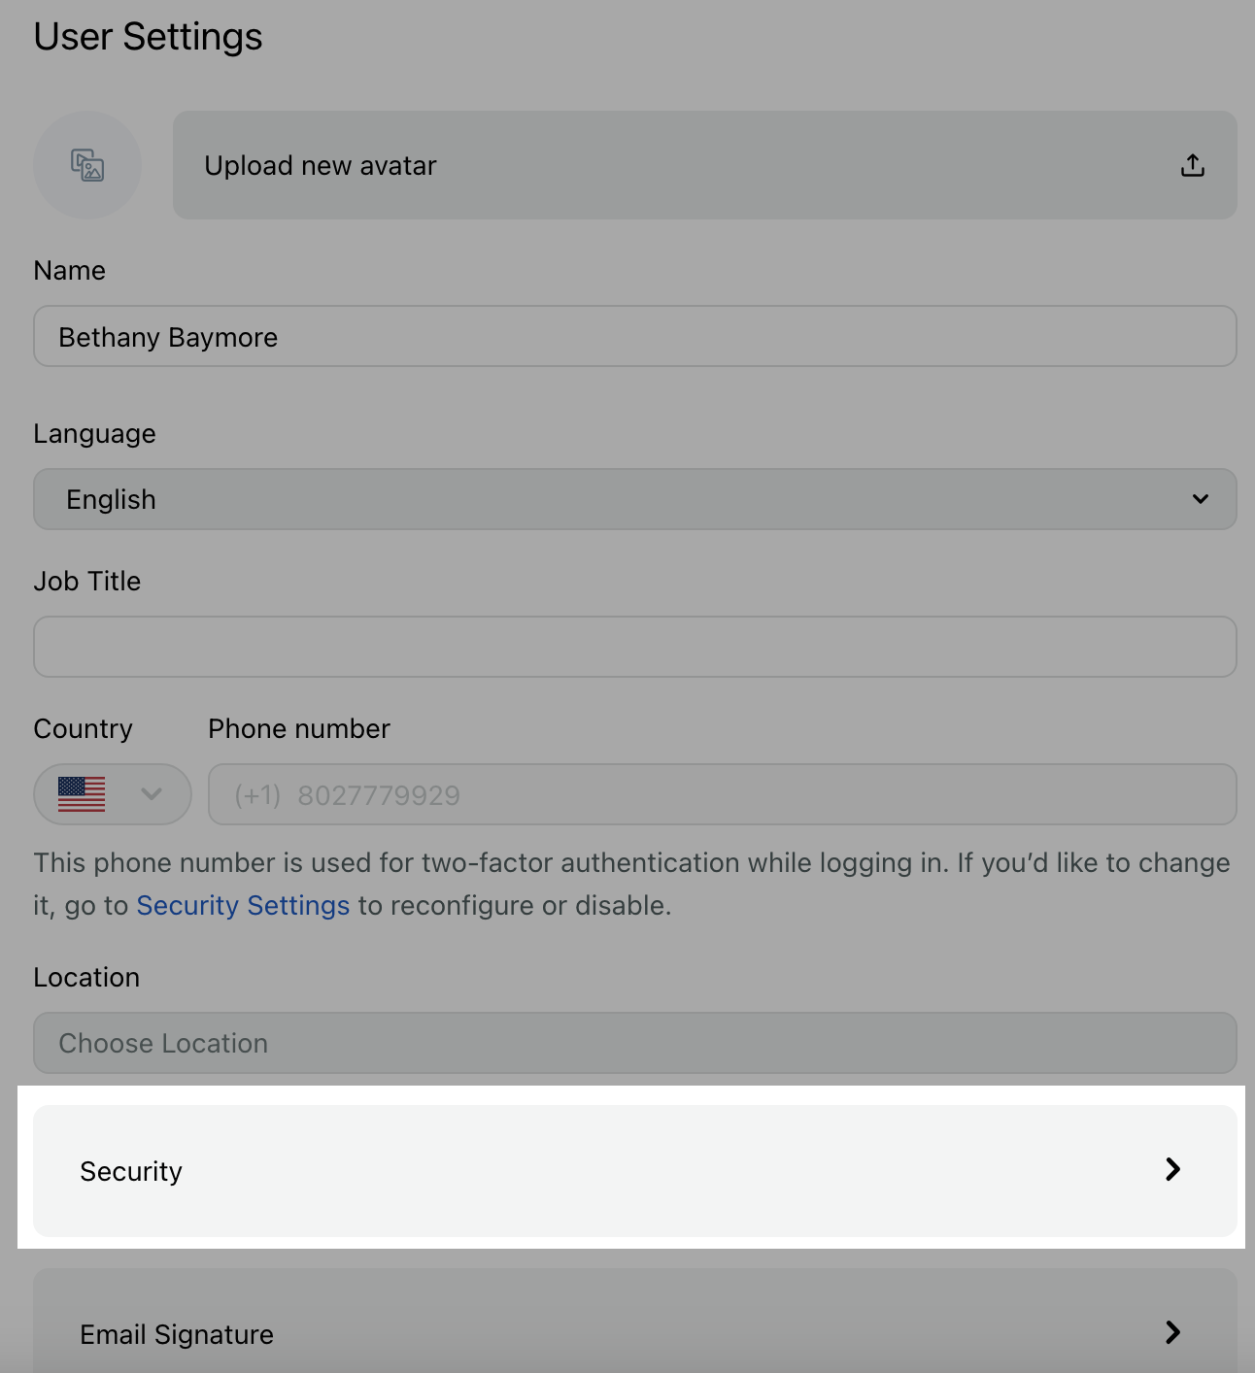Viewport: 1255px width, 1373px height.
Task: Expand the Country selector chevron
Action: [x=152, y=794]
